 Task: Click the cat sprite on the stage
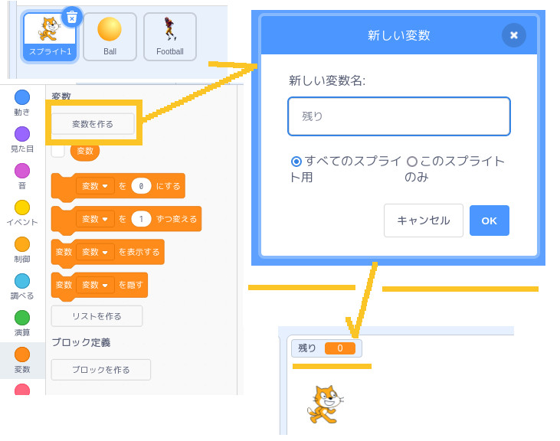325,404
